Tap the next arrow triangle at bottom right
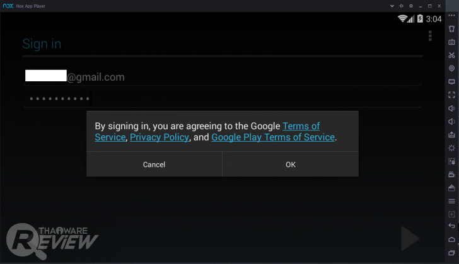 (410, 238)
